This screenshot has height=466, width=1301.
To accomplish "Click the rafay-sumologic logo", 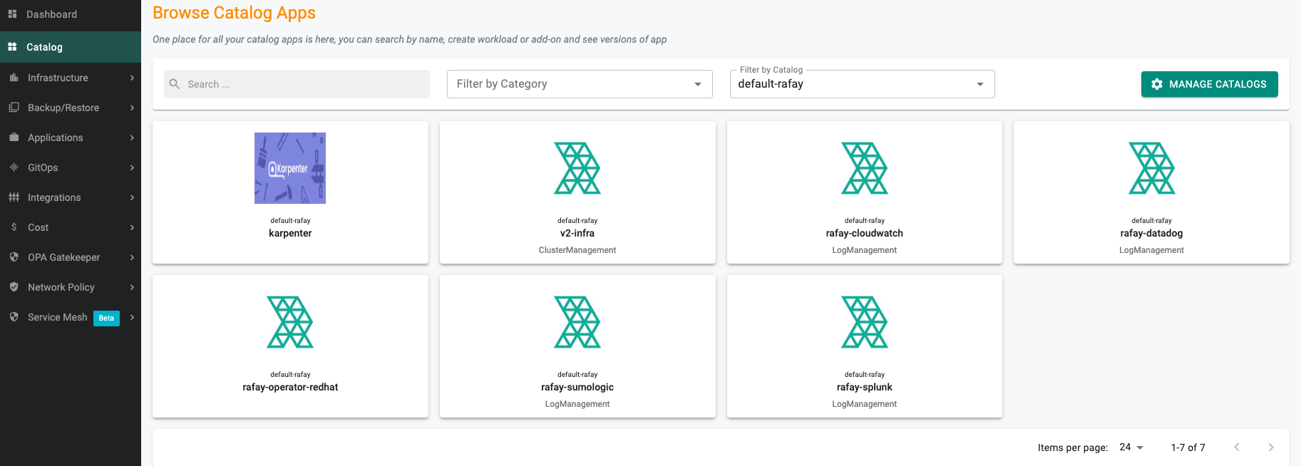I will coord(577,322).
